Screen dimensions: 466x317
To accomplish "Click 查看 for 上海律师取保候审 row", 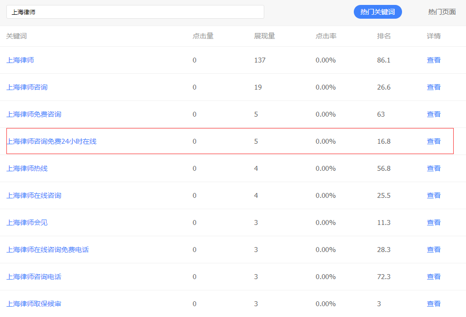I will (x=434, y=304).
